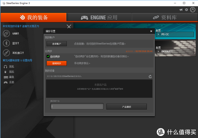This screenshot has height=138, width=198.
Task: Expand the DEFAULT config dropdown
Action: (x=159, y=51)
